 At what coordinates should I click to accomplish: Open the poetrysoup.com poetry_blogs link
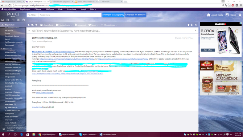pos(67,73)
